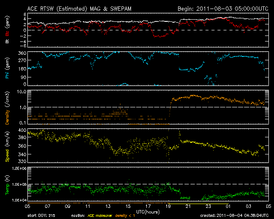Click the orange "density < 1" caution legend
The width and height of the screenshot is (274, 219).
click(125, 216)
